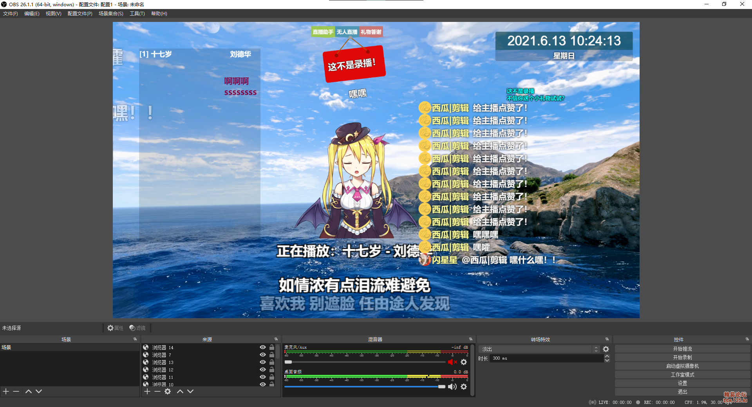Click the 开始录制 button
752x407 pixels.
point(682,357)
